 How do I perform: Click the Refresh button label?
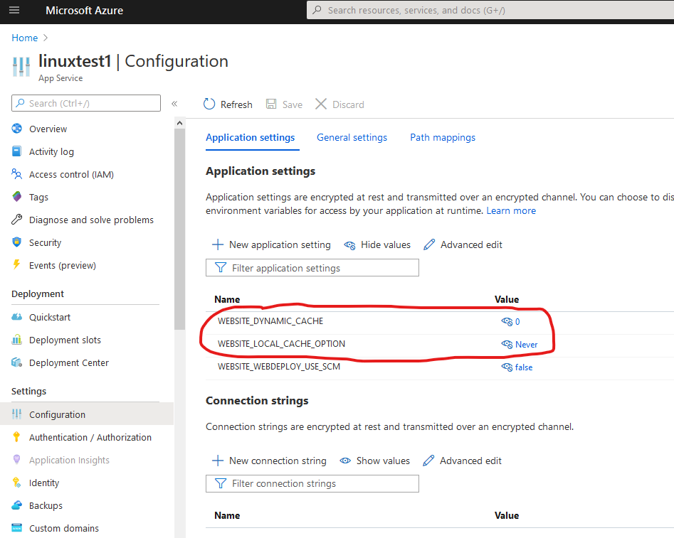tap(236, 104)
